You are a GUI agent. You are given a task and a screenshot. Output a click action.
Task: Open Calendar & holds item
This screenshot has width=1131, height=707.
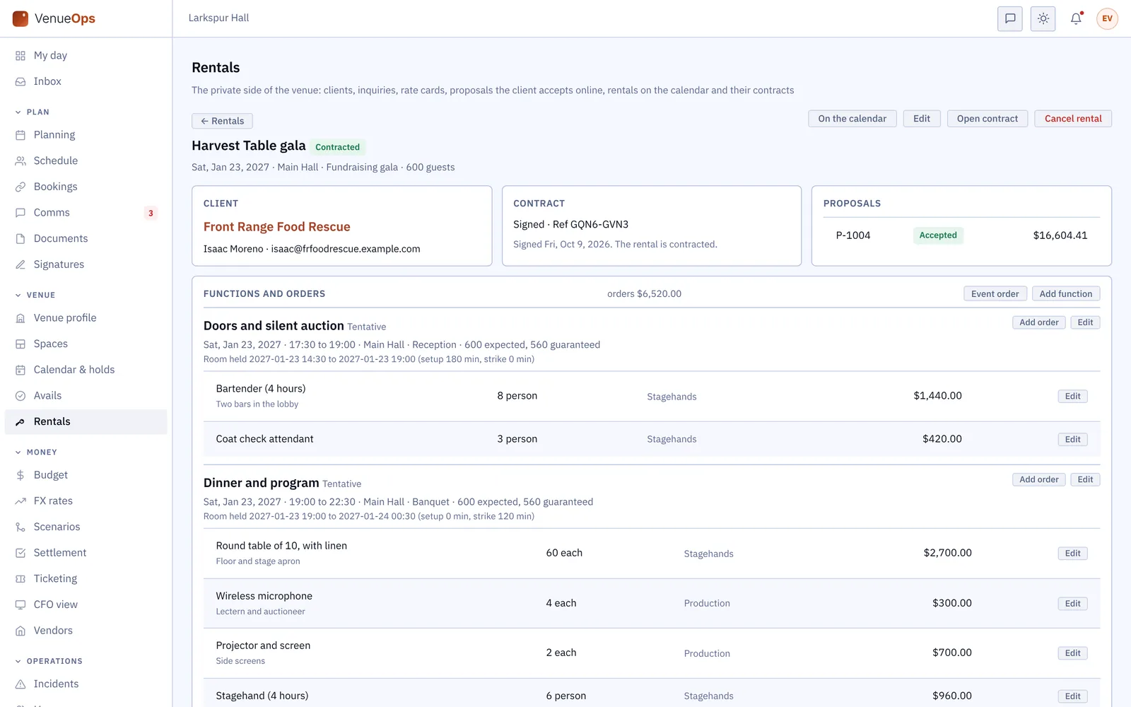click(86, 370)
